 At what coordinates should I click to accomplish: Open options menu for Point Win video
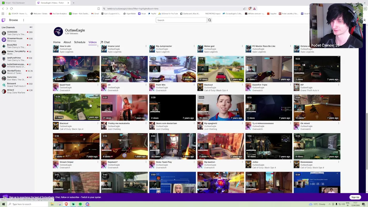[x=194, y=85]
